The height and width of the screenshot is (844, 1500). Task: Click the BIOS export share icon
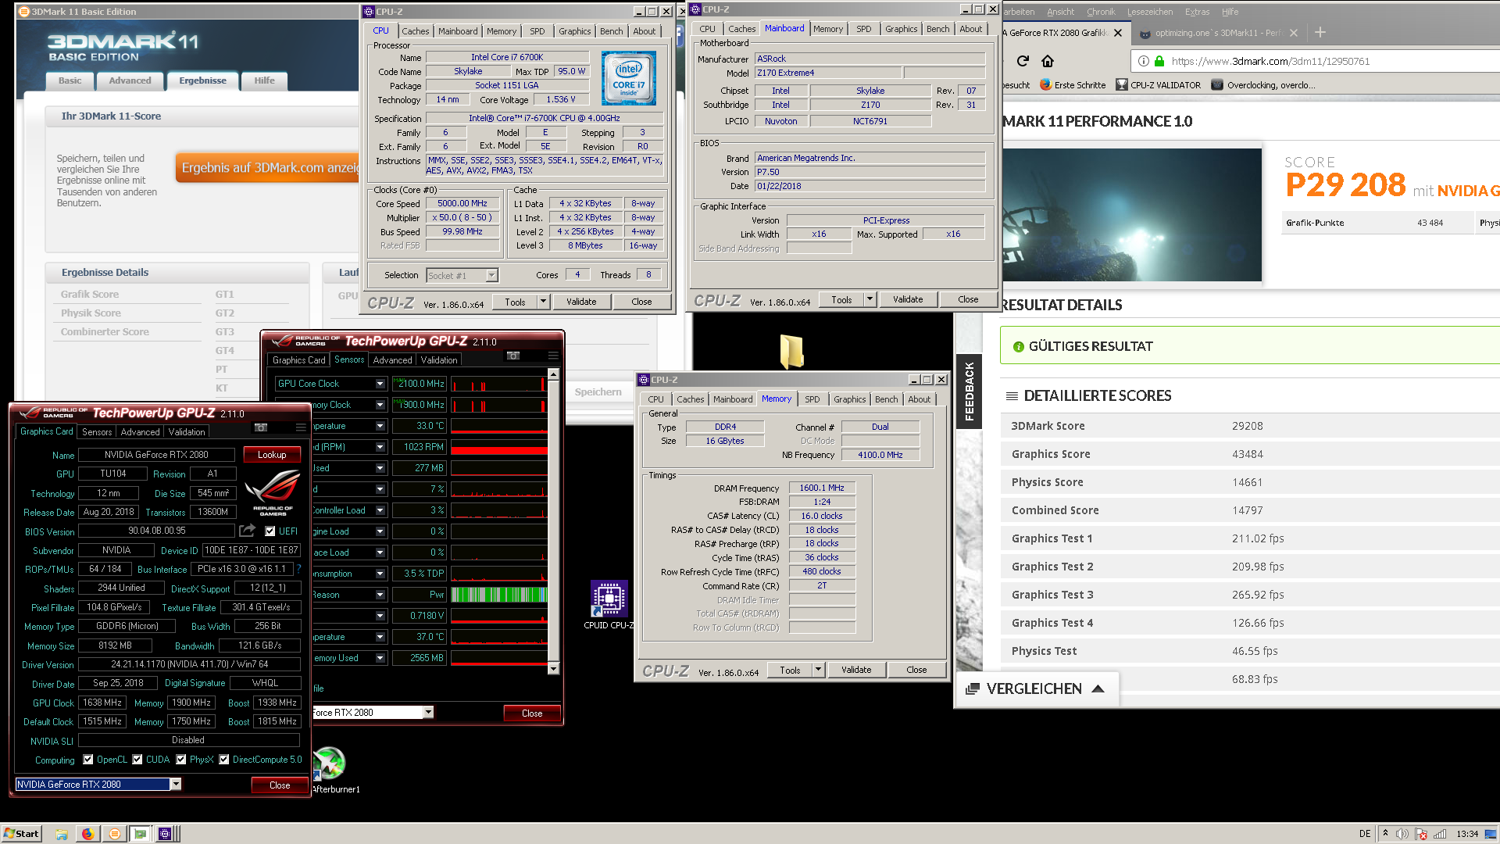(247, 531)
